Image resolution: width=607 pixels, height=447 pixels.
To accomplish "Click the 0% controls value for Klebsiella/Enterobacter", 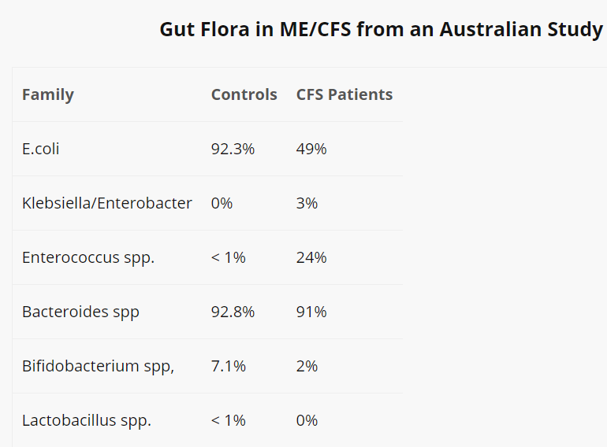I will point(222,203).
